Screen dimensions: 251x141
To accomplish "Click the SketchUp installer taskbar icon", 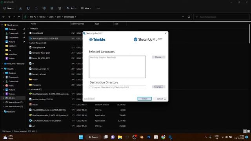I will coord(170,137).
